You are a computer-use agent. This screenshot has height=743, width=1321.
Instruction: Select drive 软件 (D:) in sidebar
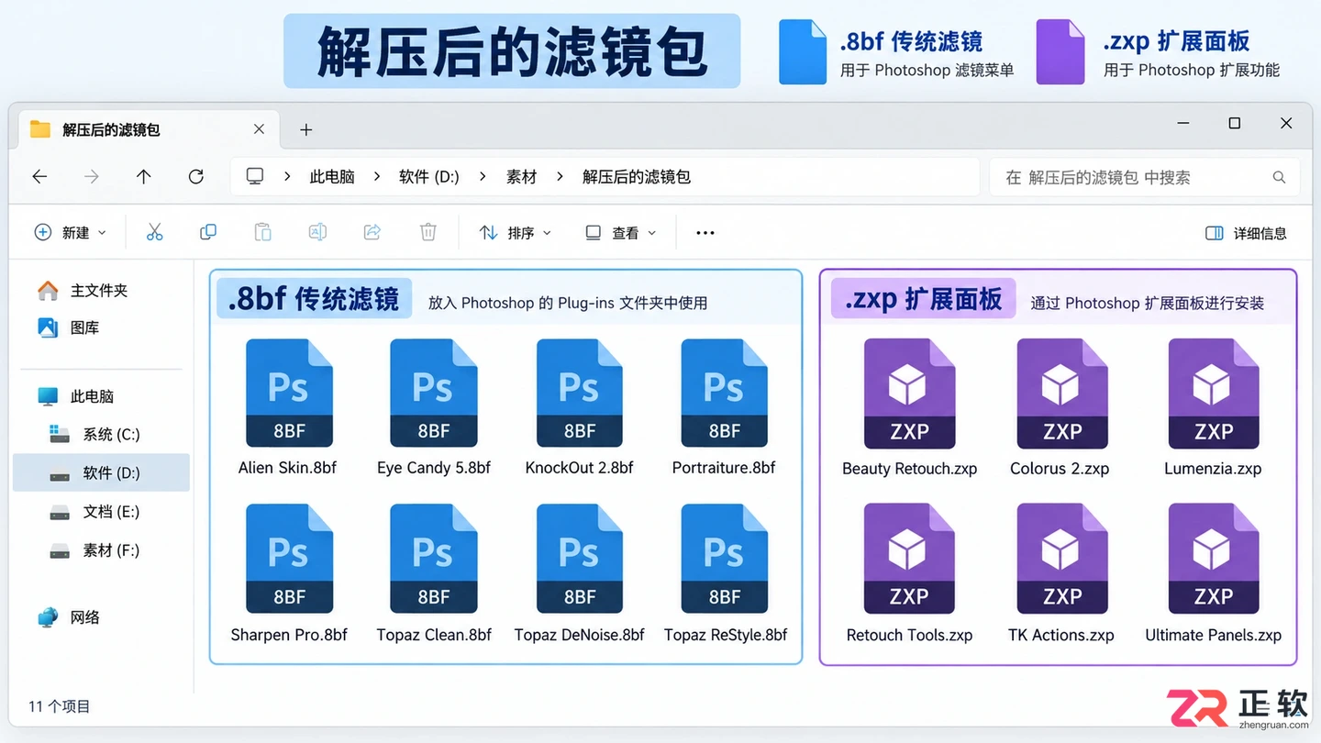[x=101, y=473]
